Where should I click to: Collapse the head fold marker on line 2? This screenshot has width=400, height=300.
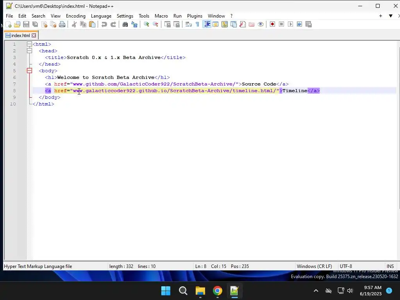point(29,51)
